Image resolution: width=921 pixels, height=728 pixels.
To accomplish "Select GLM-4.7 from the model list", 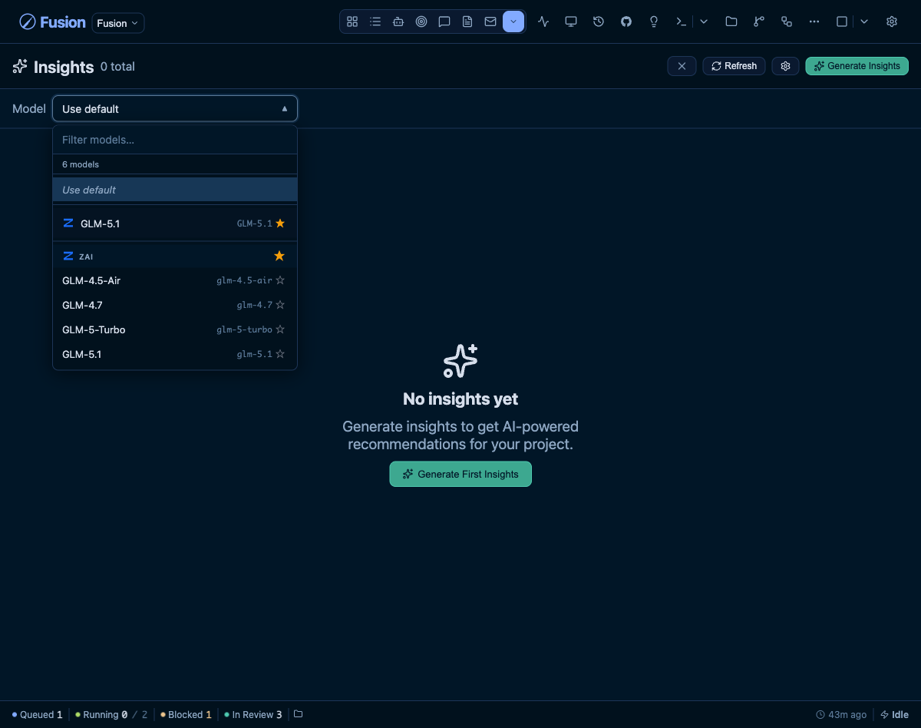I will pyautogui.click(x=175, y=306).
